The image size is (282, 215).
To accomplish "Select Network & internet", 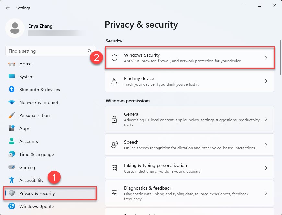I will pos(39,102).
